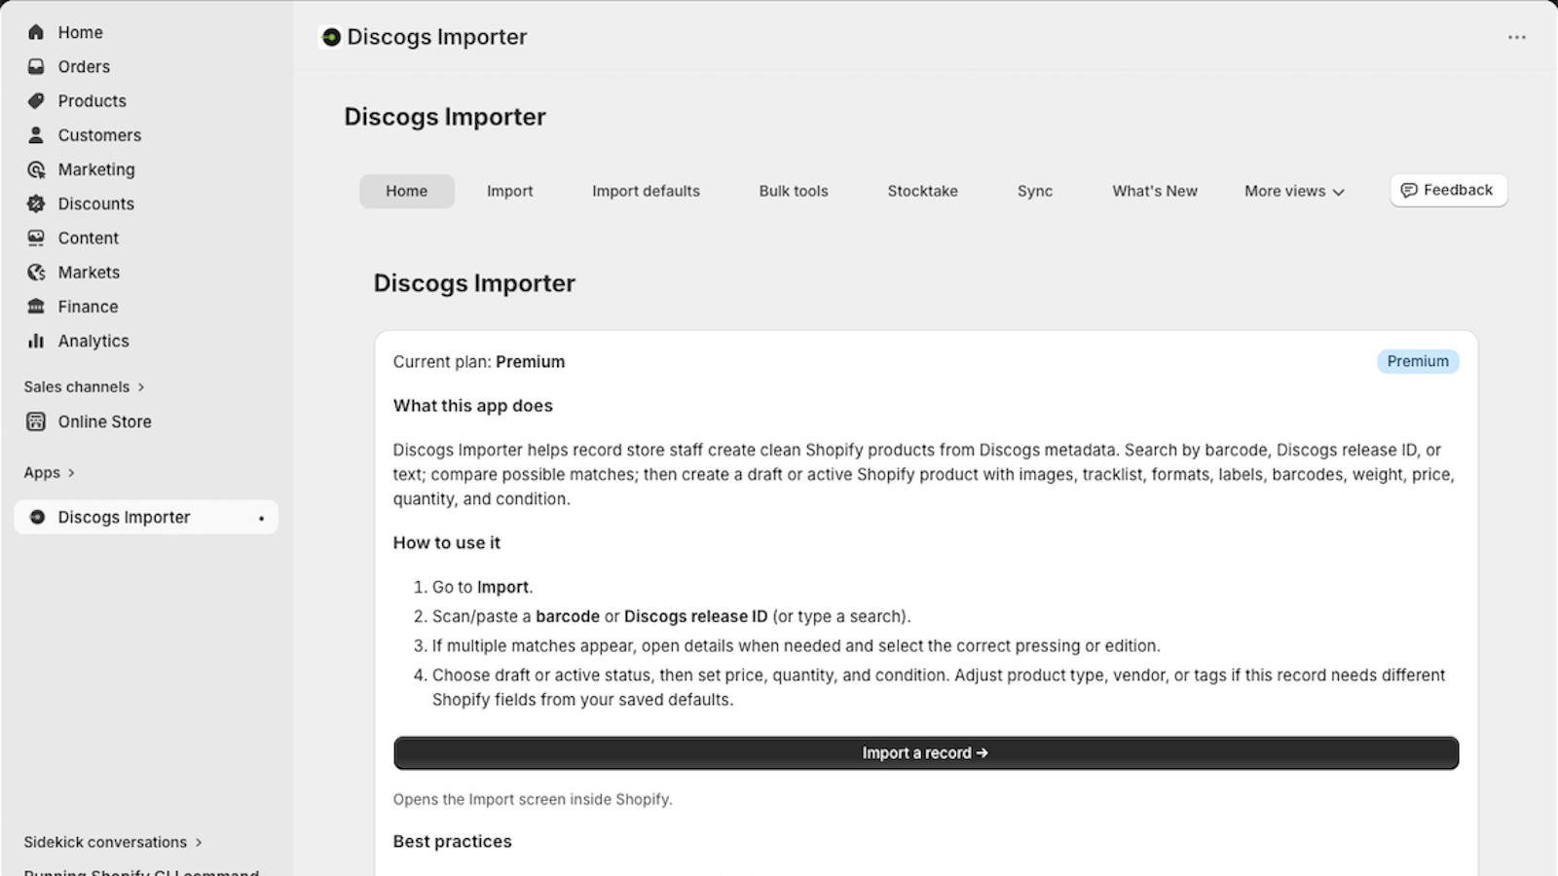Expand the Sales channels section
Screen dimensions: 1558x876
pos(85,386)
